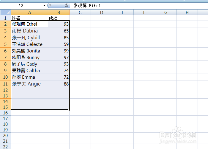Select row 2 header
The image size is (208, 149).
pyautogui.click(x=5, y=24)
